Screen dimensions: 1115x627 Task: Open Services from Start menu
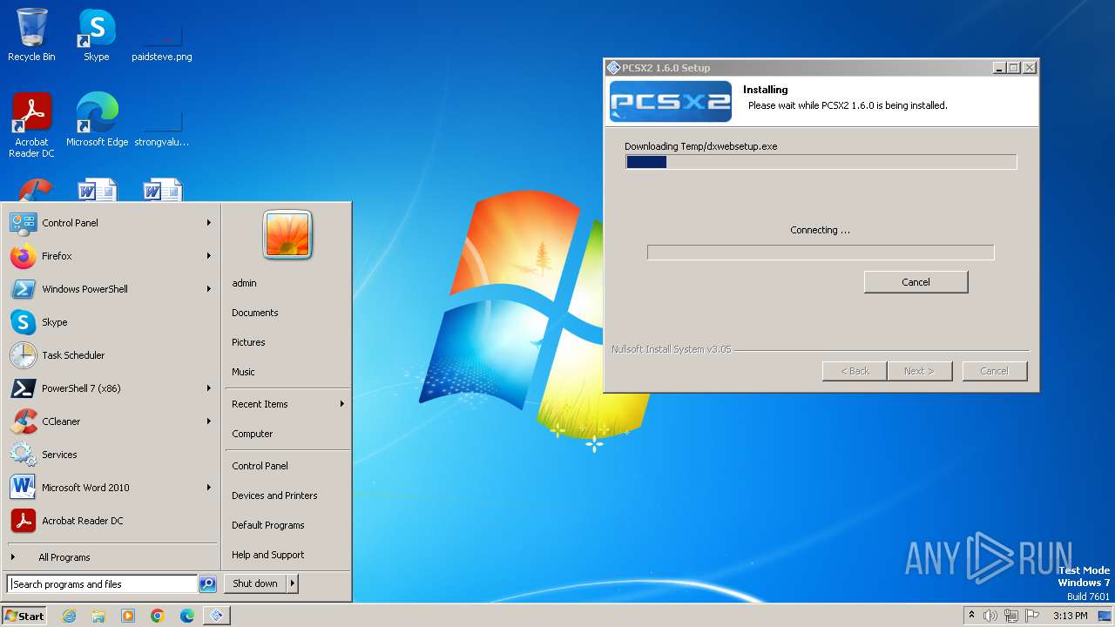[111, 455]
